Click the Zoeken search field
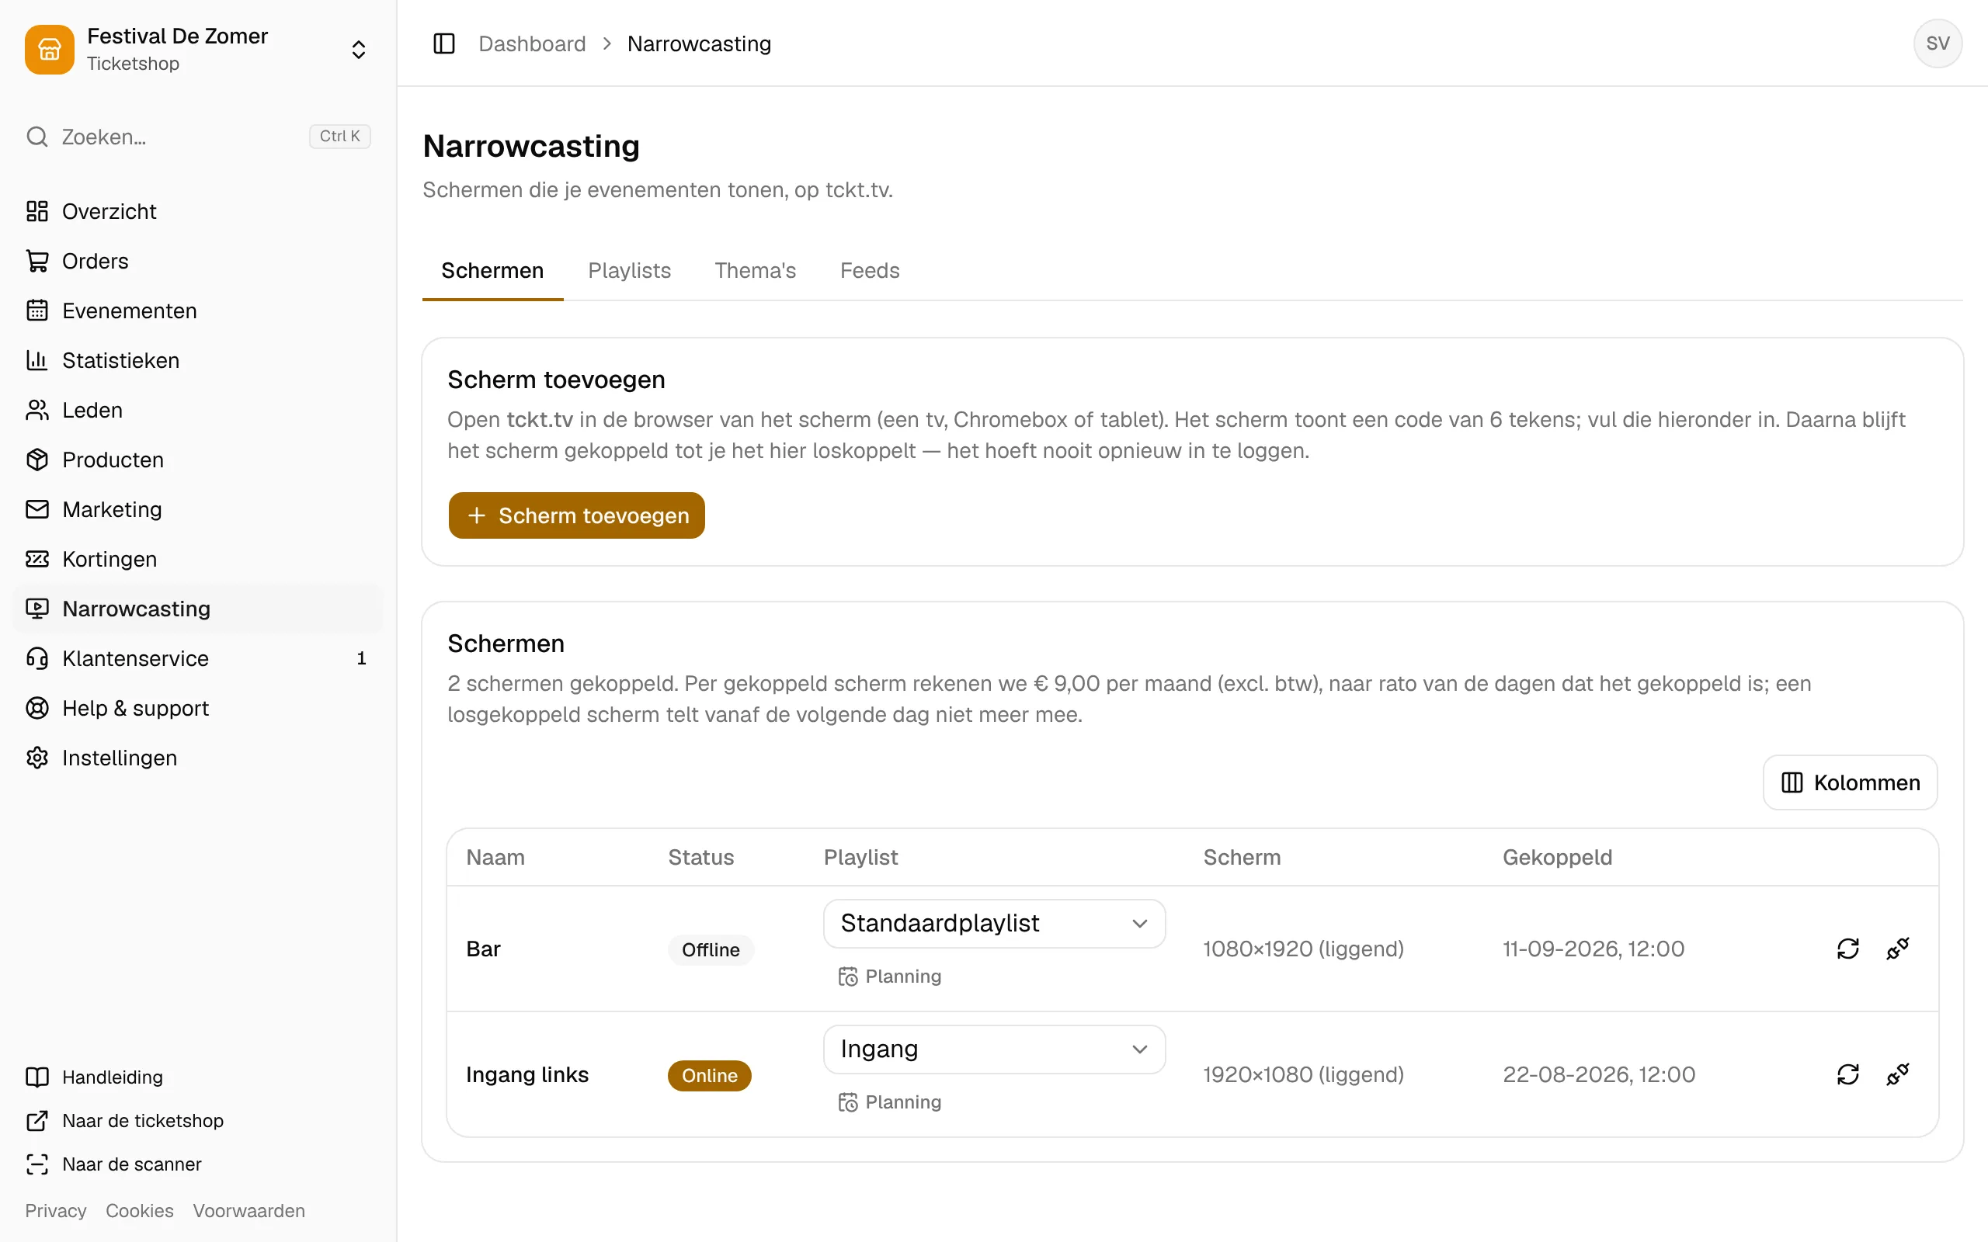The height and width of the screenshot is (1242, 1988). (x=198, y=137)
